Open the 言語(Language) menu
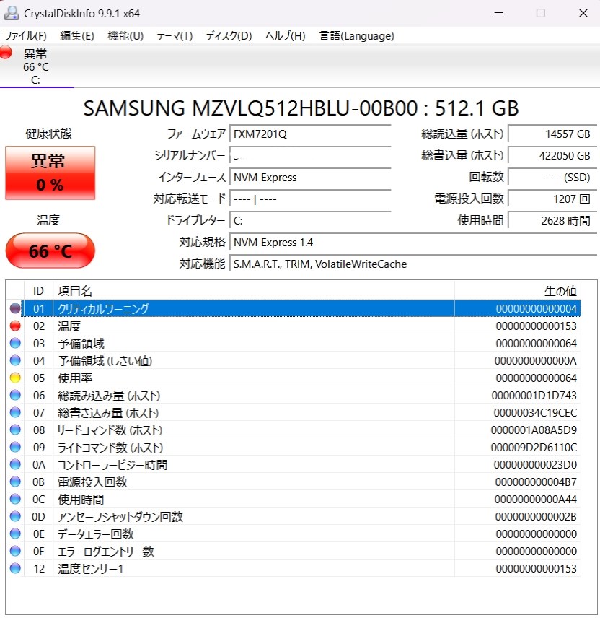The image size is (600, 618). [357, 36]
